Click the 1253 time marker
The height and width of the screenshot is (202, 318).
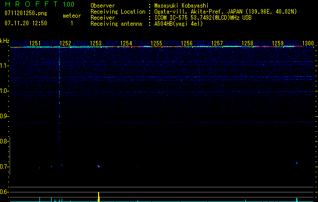[x=96, y=43]
